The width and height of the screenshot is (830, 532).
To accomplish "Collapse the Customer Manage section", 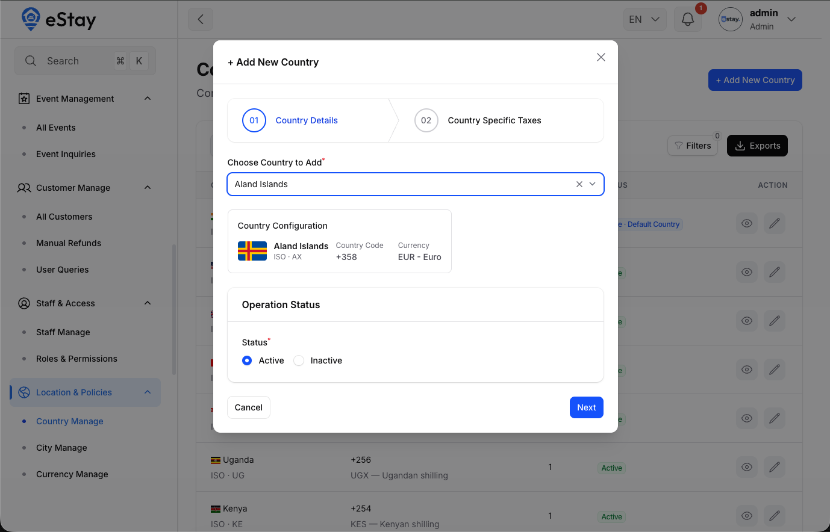I will click(148, 188).
